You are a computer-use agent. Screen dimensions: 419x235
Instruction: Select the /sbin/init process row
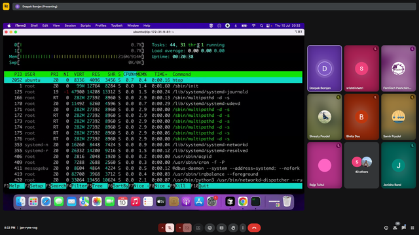153,86
